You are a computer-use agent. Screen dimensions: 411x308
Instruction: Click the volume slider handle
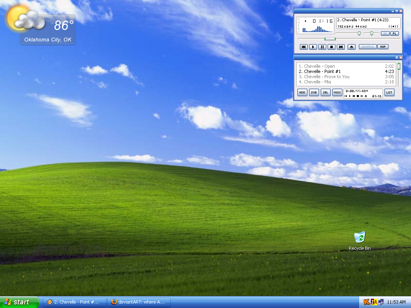point(359,34)
